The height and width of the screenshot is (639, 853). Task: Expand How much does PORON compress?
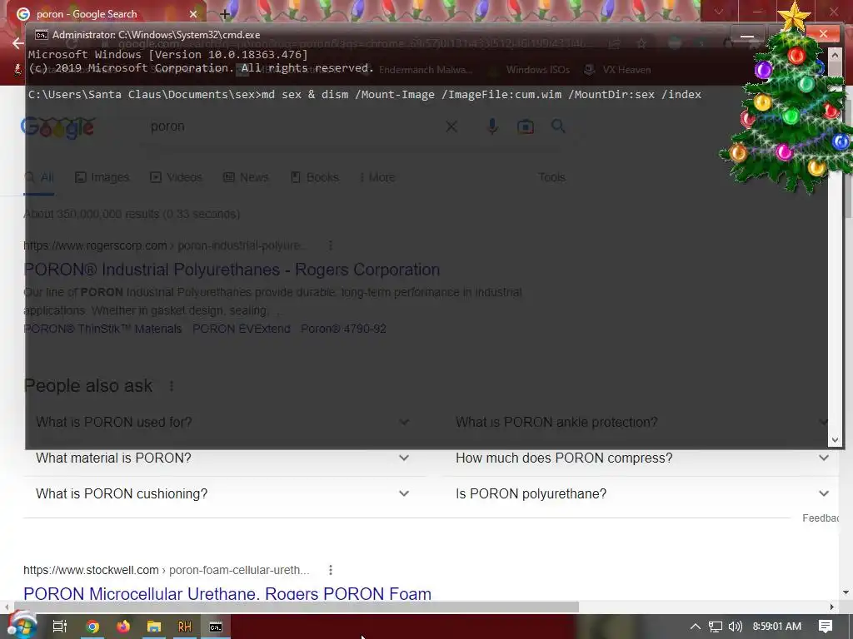641,458
